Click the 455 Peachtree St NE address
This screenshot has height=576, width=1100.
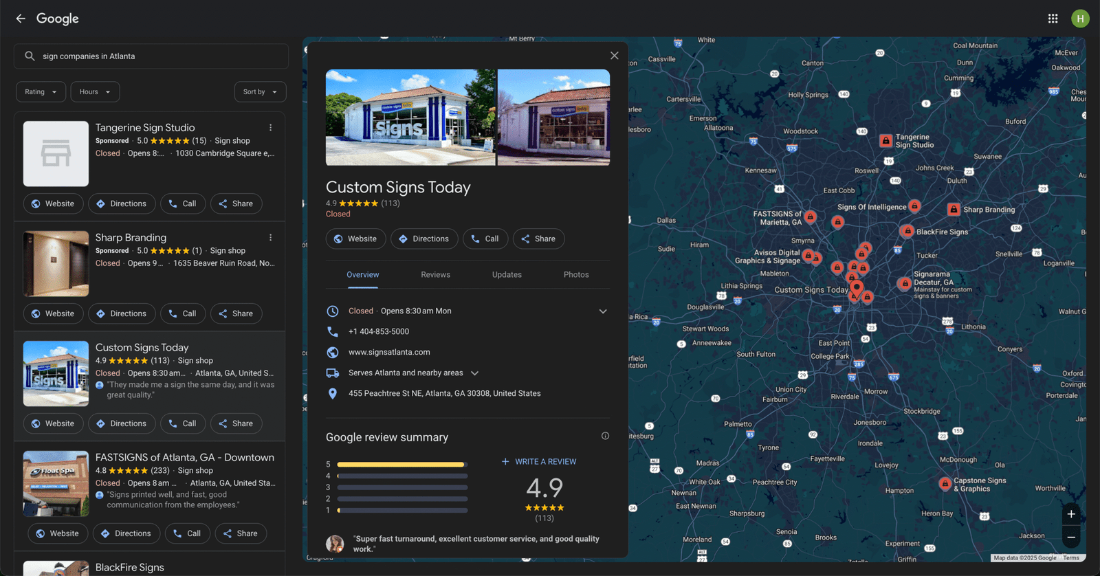point(445,394)
